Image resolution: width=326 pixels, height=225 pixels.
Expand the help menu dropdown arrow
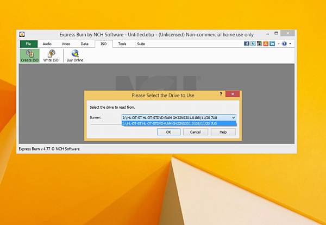(290, 43)
